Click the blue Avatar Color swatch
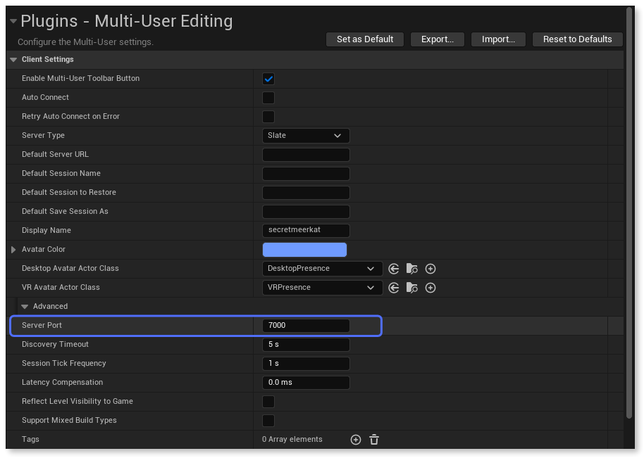This screenshot has height=458, width=644. [304, 250]
